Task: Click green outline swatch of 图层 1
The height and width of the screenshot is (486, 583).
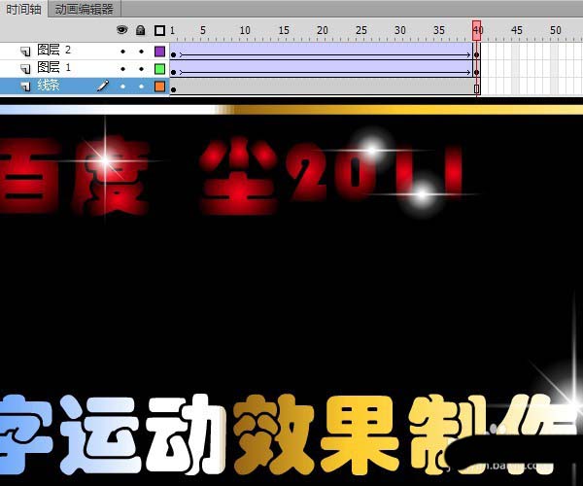Action: (x=160, y=69)
